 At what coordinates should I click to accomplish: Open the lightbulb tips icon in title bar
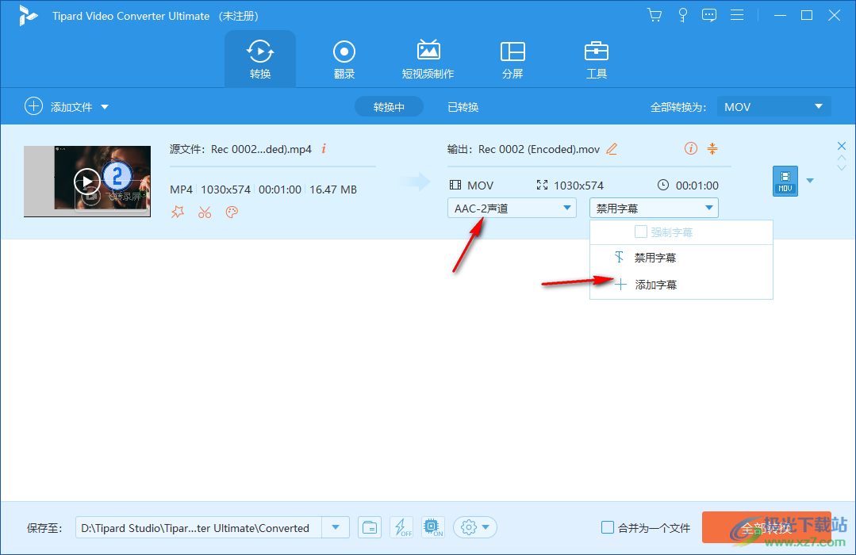(x=682, y=14)
